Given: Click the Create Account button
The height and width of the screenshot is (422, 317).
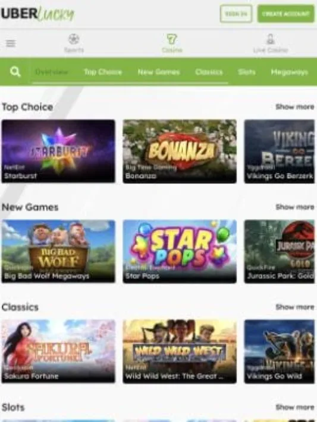Looking at the screenshot, I should (285, 14).
